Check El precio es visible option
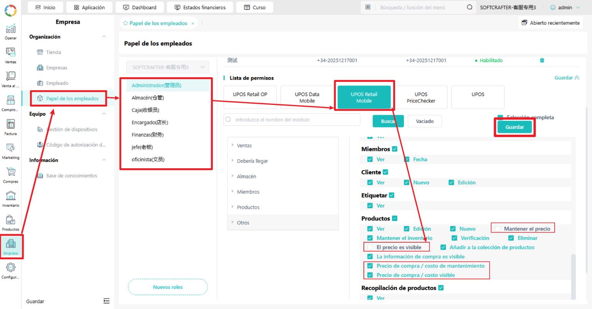This screenshot has height=309, width=592. coord(370,247)
